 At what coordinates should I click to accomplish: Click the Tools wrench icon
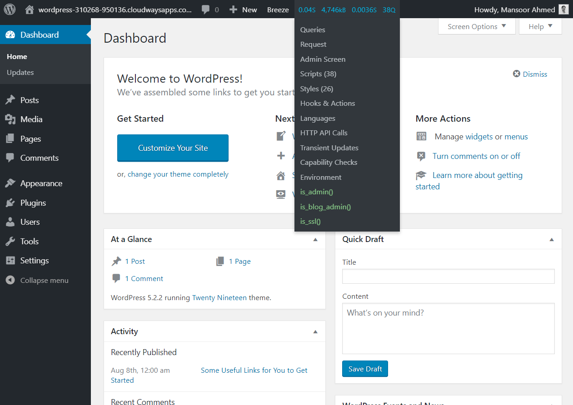[x=10, y=242]
